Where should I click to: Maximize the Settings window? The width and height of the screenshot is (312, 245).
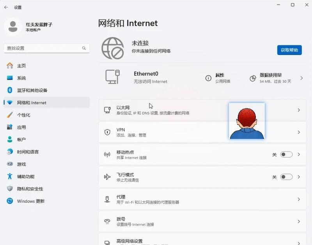292,5
